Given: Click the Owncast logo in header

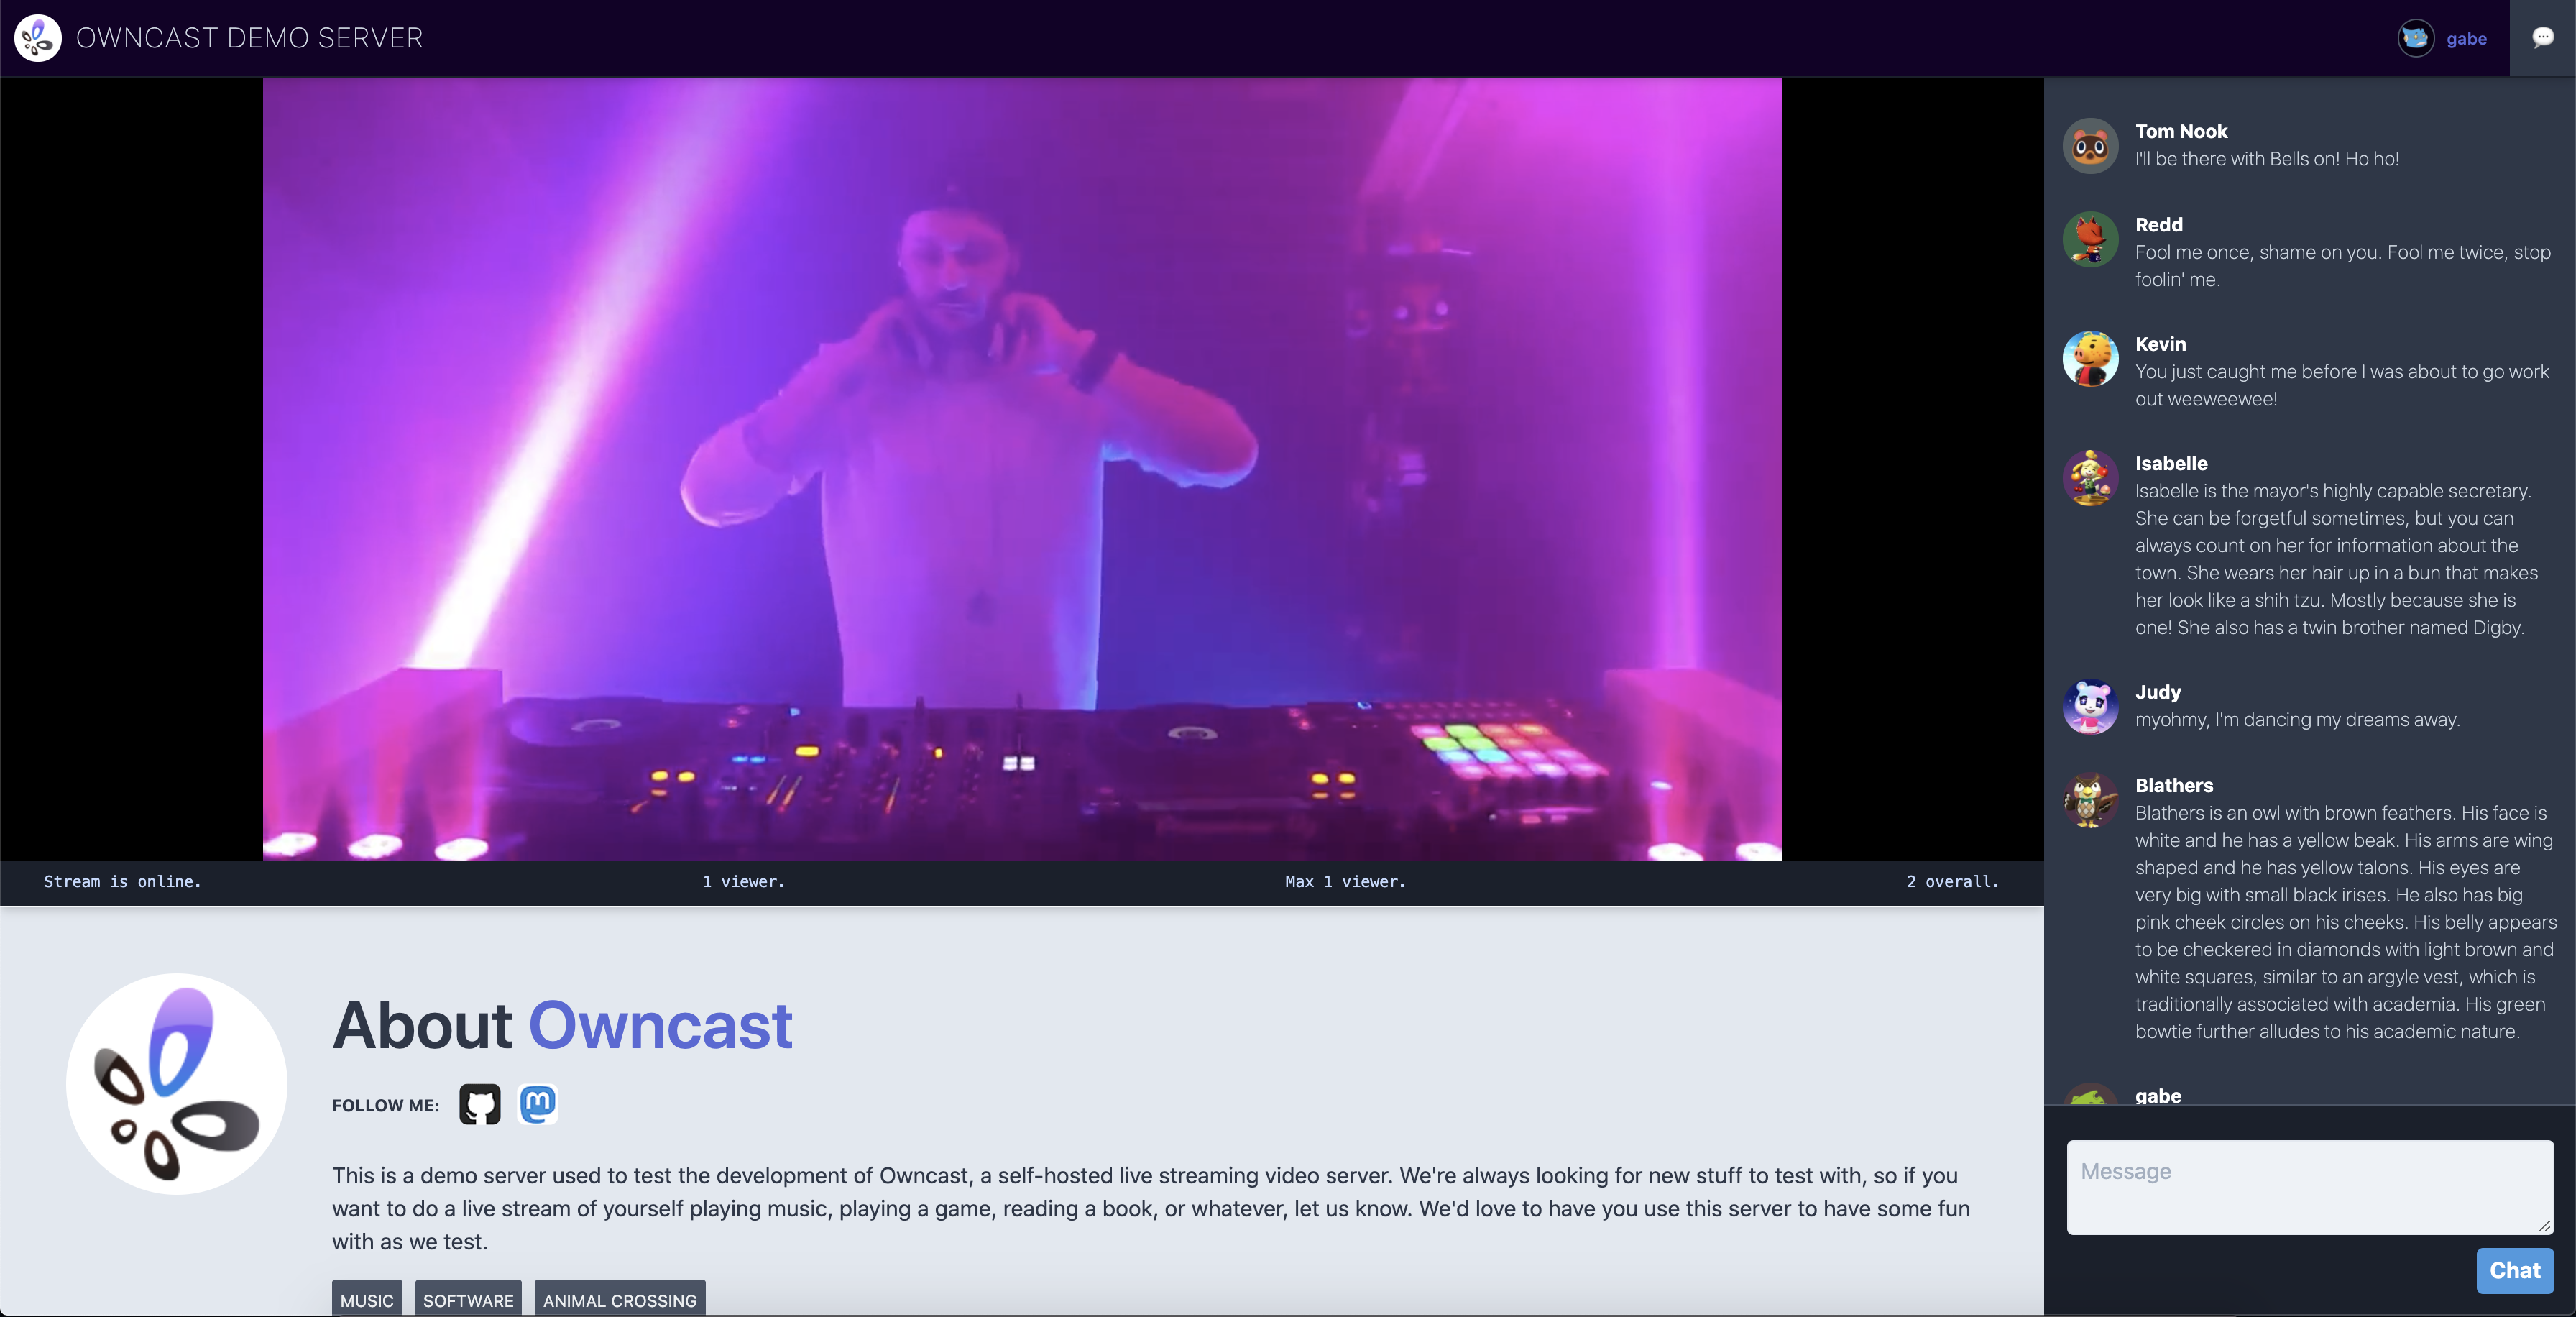Looking at the screenshot, I should [x=38, y=38].
